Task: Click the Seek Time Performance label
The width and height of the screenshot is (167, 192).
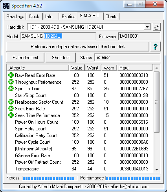Action: (37, 115)
